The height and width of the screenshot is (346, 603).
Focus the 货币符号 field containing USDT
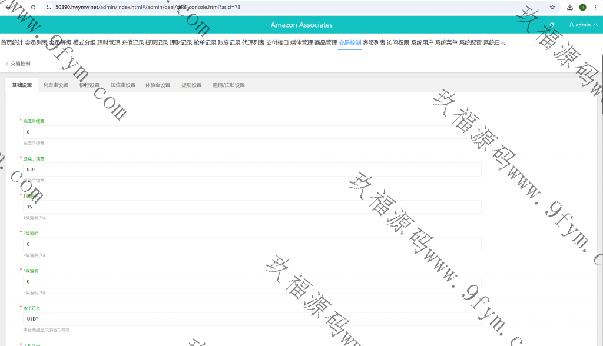pyautogui.click(x=252, y=319)
